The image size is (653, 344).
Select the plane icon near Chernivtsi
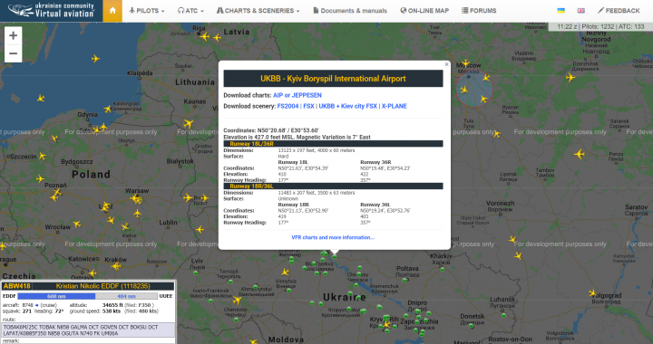pos(237,299)
